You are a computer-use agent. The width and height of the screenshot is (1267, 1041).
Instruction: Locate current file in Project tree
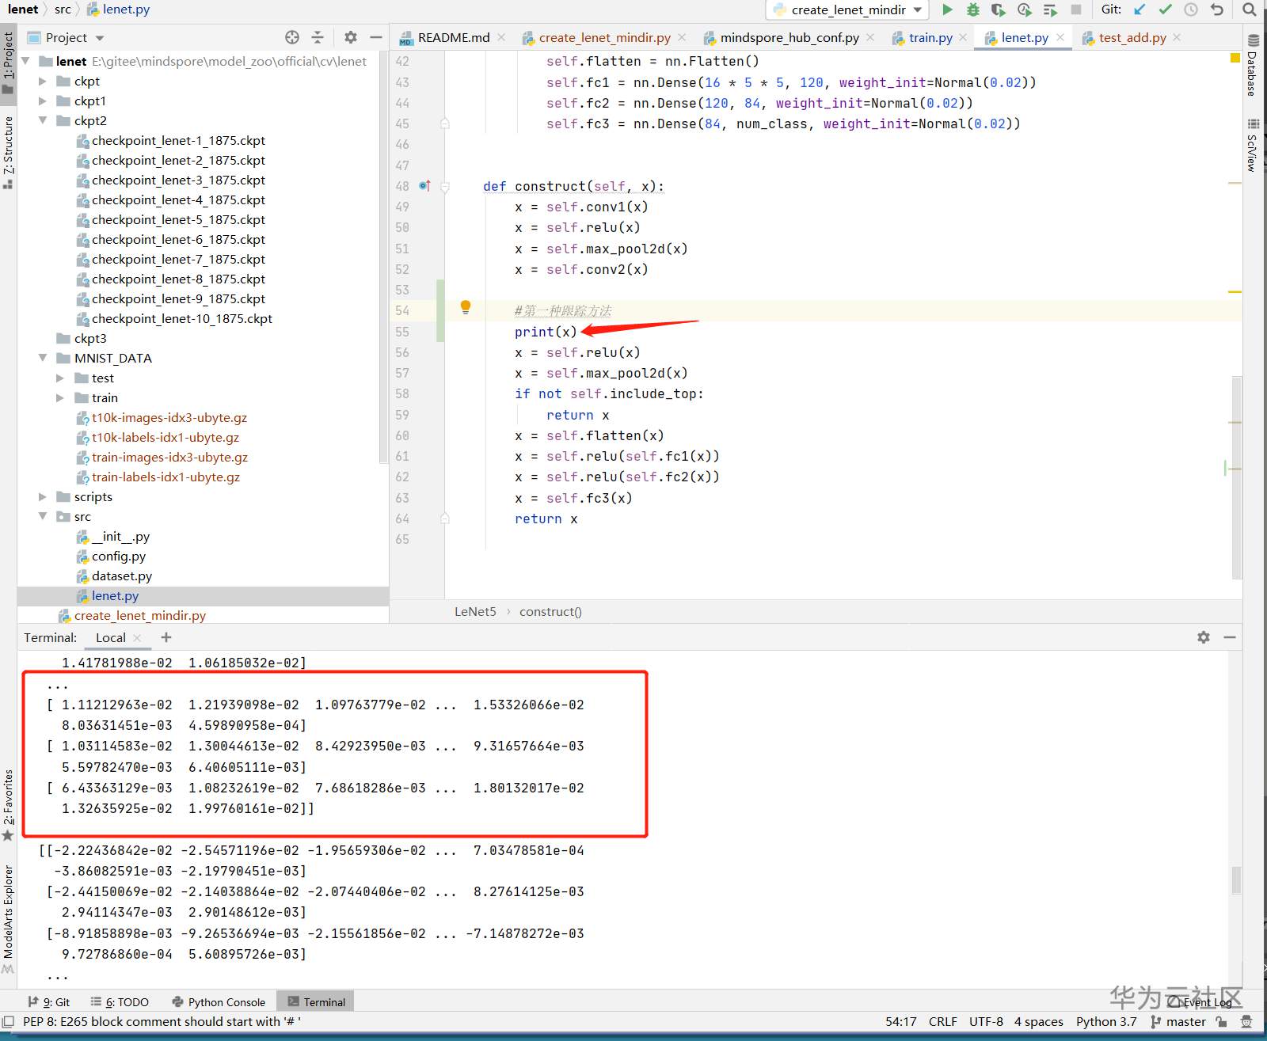point(292,37)
